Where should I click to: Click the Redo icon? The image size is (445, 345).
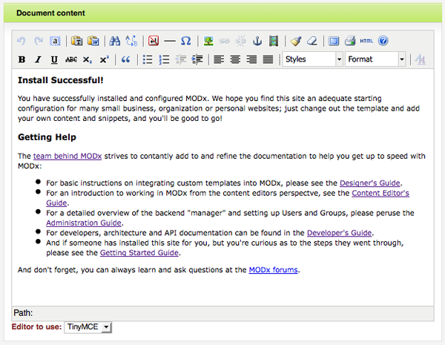pos(39,41)
